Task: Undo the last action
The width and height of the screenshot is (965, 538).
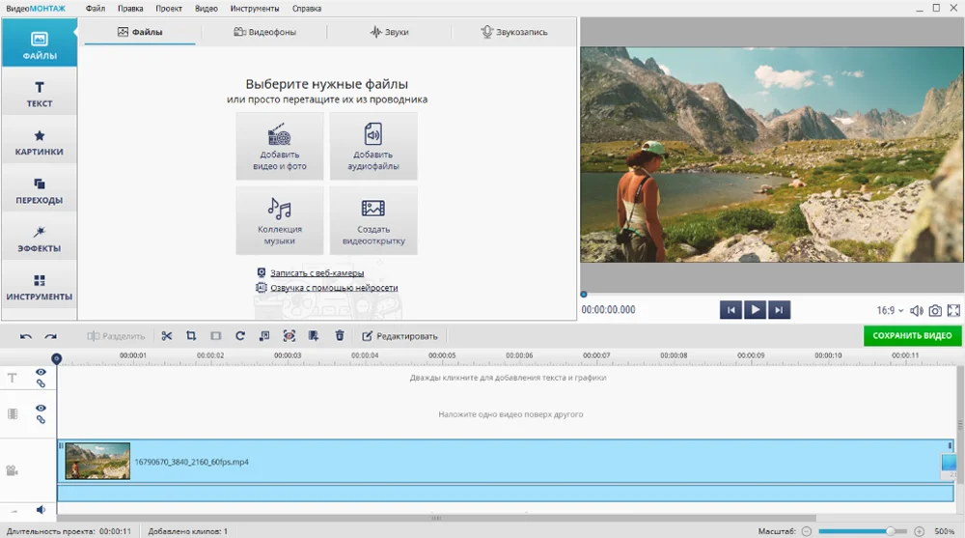Action: [26, 336]
